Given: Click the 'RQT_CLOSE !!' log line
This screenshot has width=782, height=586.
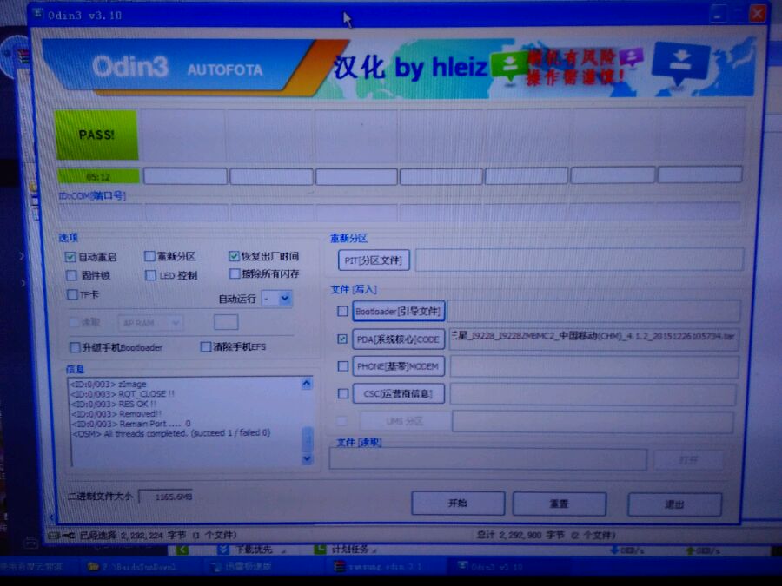Looking at the screenshot, I should pos(123,393).
